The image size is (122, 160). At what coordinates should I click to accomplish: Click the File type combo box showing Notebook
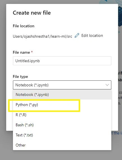tap(62, 85)
